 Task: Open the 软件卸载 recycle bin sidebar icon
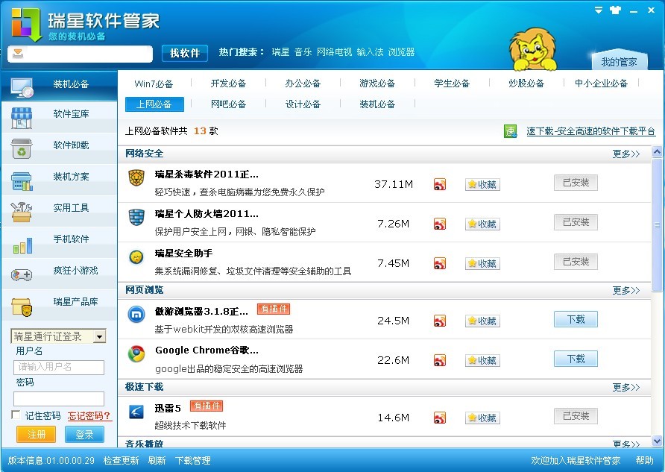[x=22, y=148]
